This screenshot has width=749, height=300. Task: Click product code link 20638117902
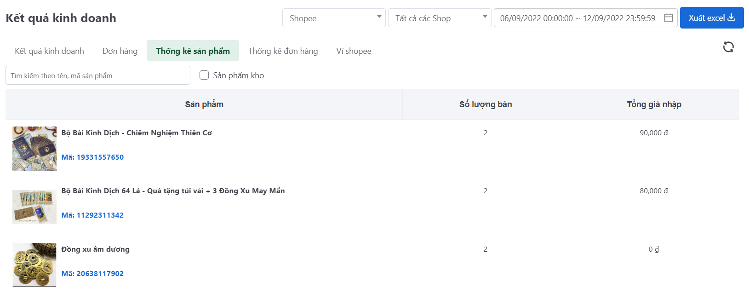[x=92, y=274]
